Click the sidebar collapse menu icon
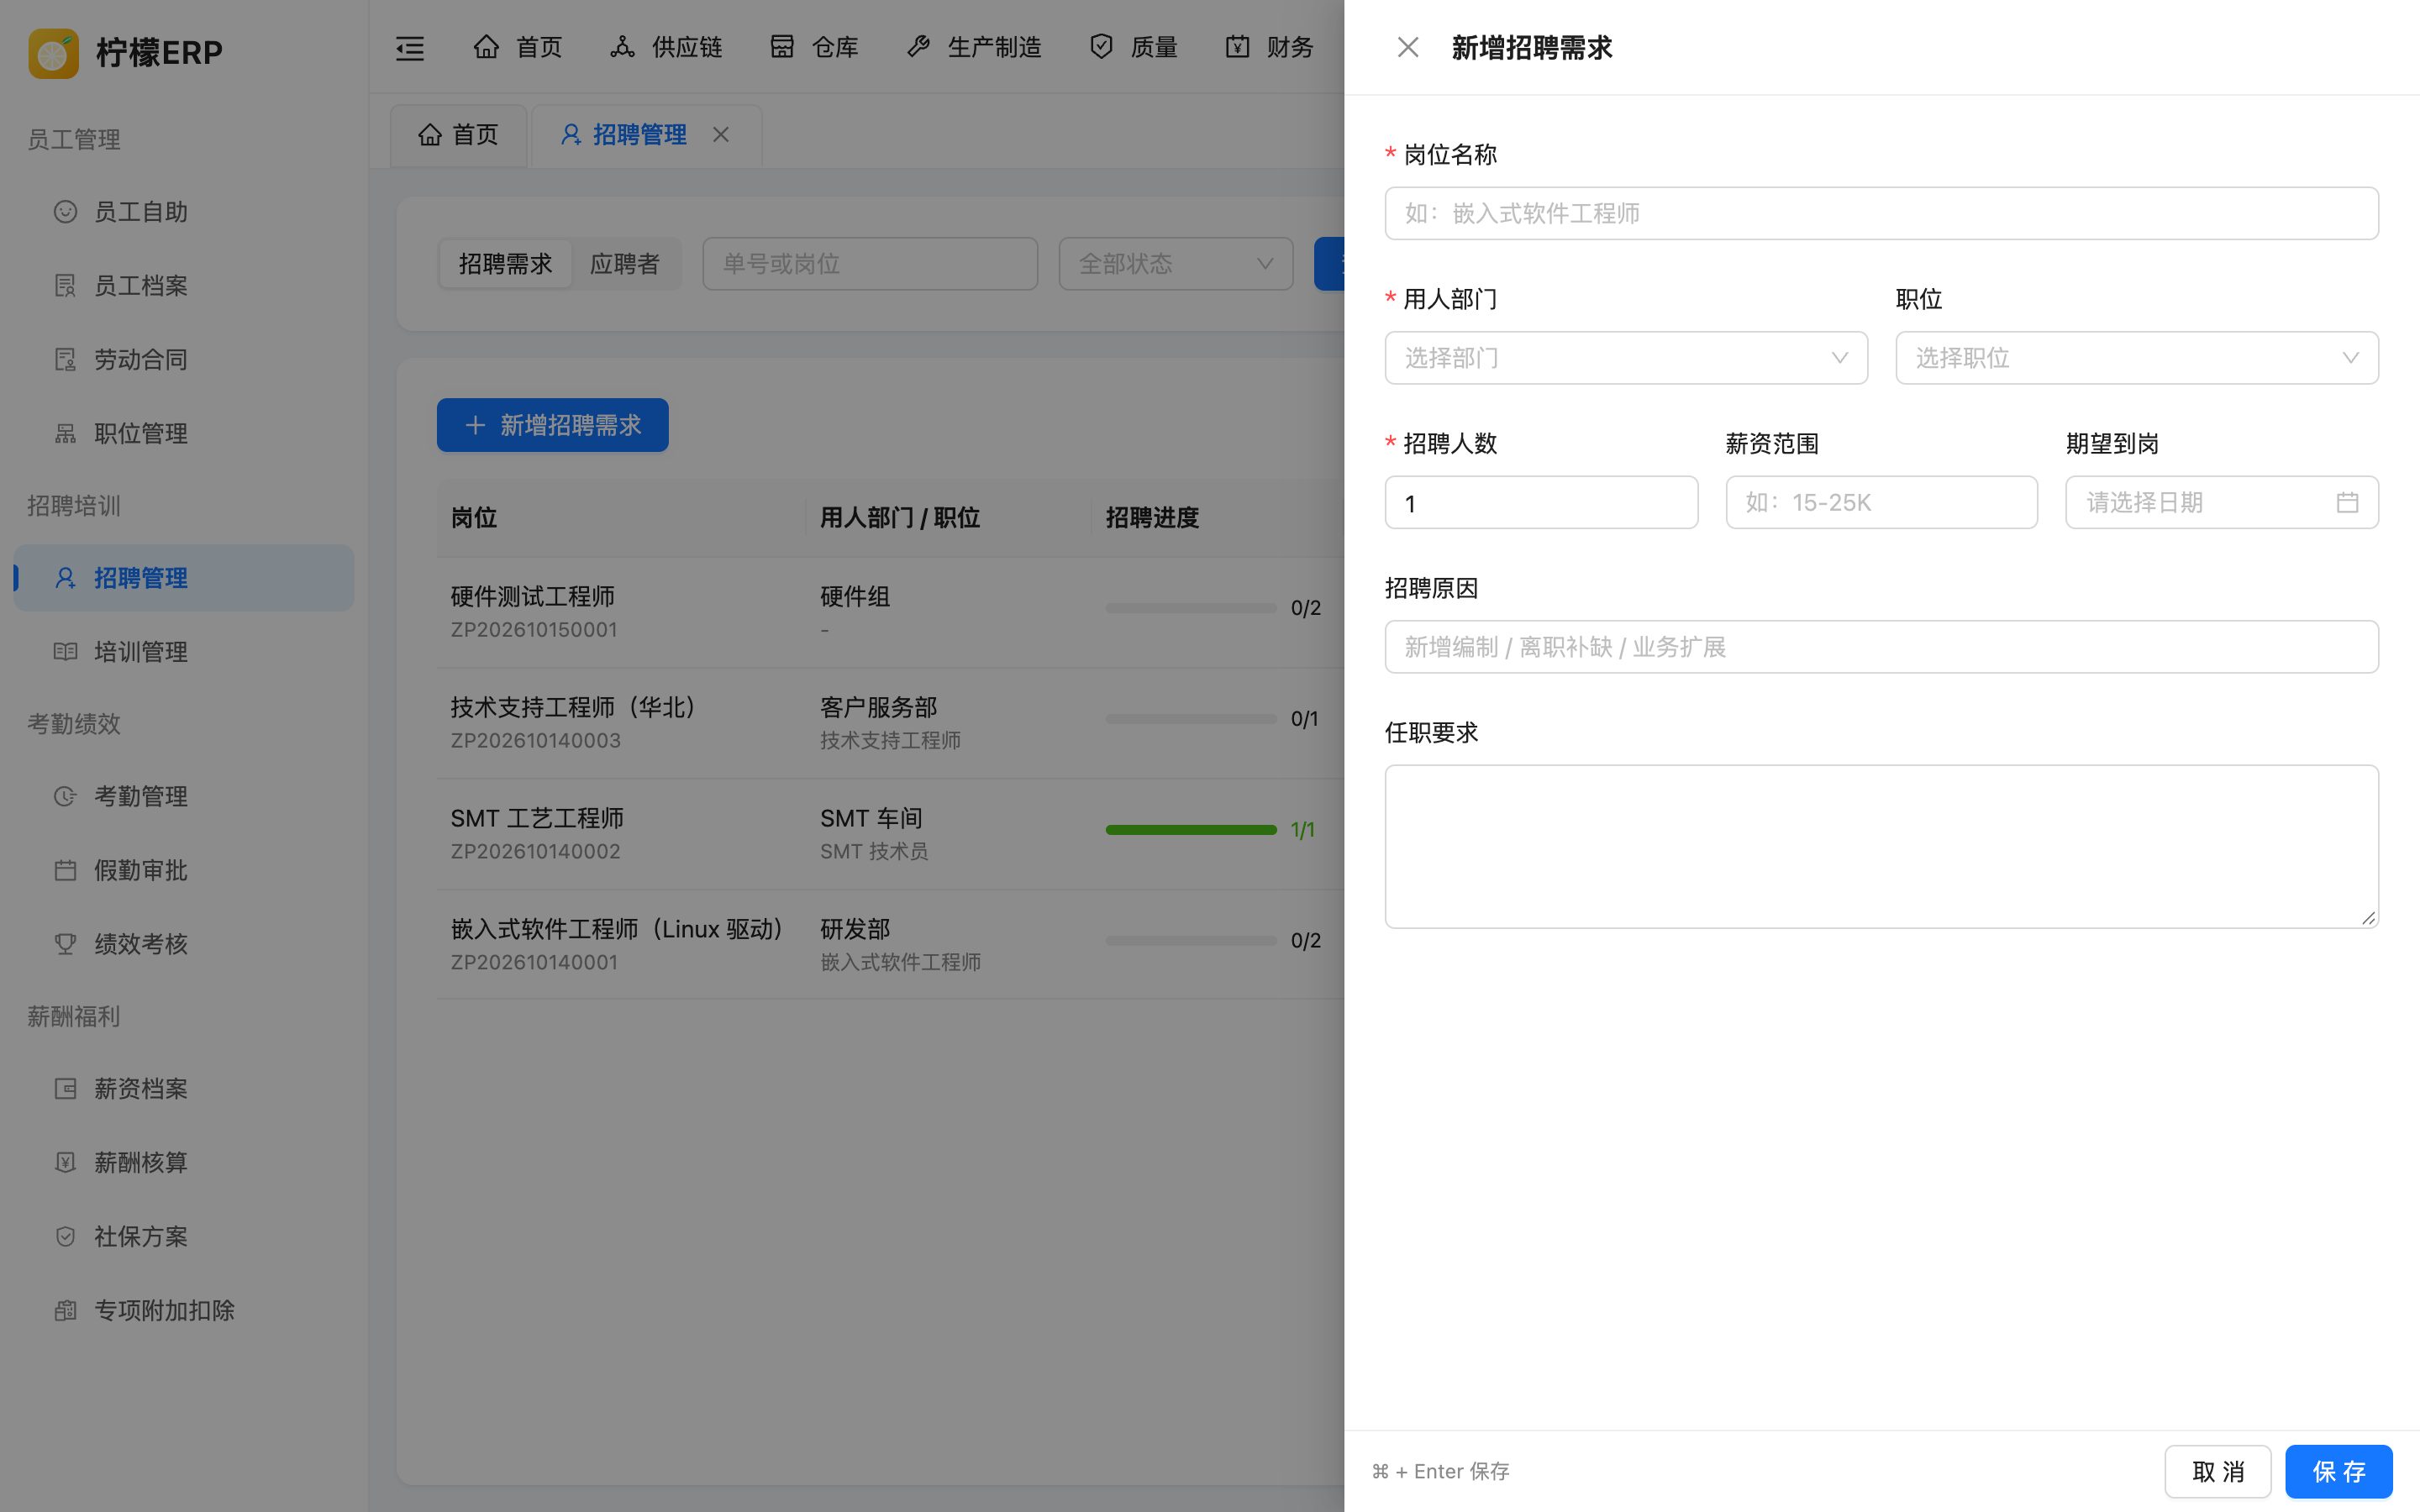Image resolution: width=2420 pixels, height=1512 pixels. (x=410, y=48)
